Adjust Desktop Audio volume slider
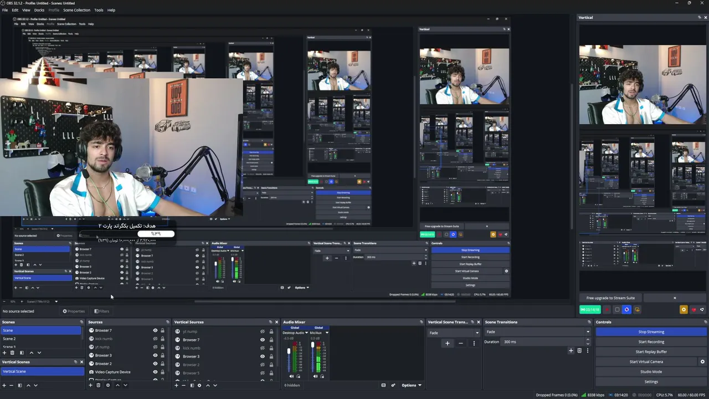The image size is (709, 399). coord(289,351)
